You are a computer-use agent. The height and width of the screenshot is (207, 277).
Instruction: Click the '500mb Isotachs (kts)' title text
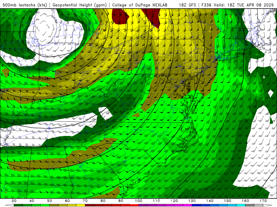click(25, 5)
